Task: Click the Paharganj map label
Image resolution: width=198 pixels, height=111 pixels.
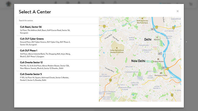Action: click(x=144, y=45)
